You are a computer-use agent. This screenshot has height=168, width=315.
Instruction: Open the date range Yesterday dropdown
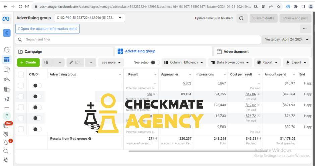pyautogui.click(x=287, y=40)
